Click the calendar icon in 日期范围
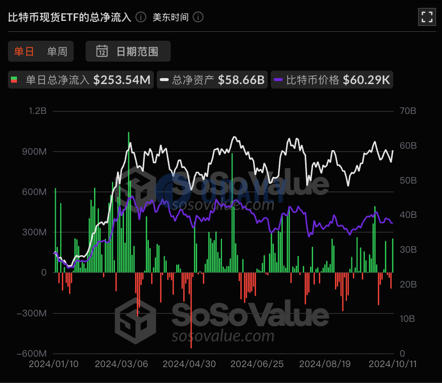Image resolution: width=442 pixels, height=383 pixels. click(x=102, y=51)
